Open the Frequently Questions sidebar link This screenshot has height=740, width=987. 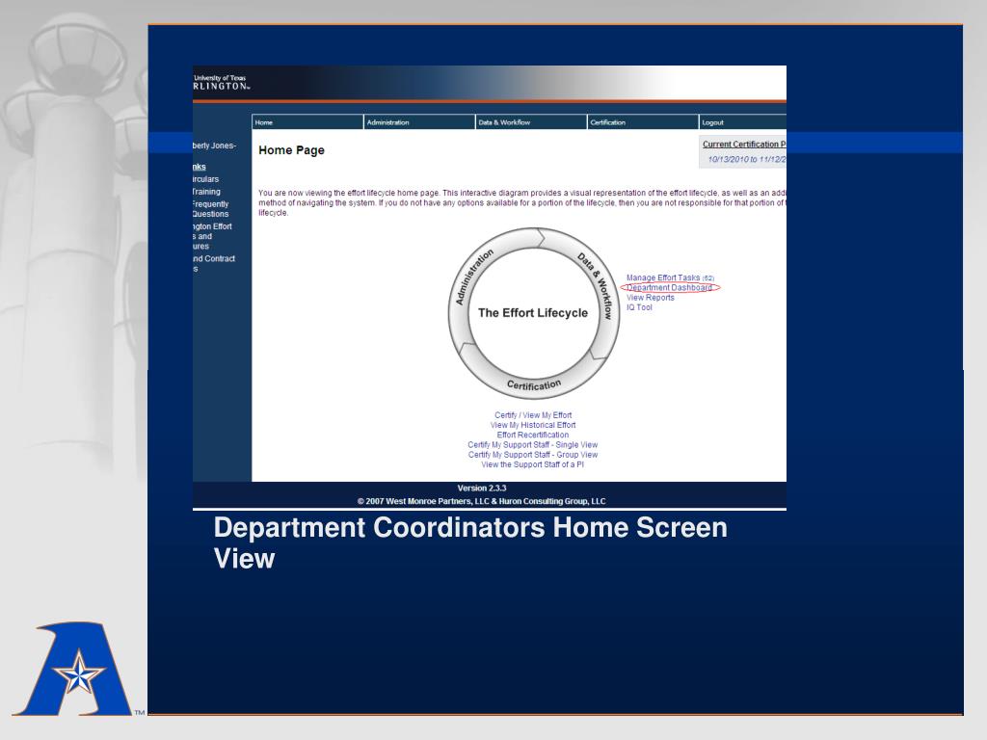pyautogui.click(x=211, y=209)
